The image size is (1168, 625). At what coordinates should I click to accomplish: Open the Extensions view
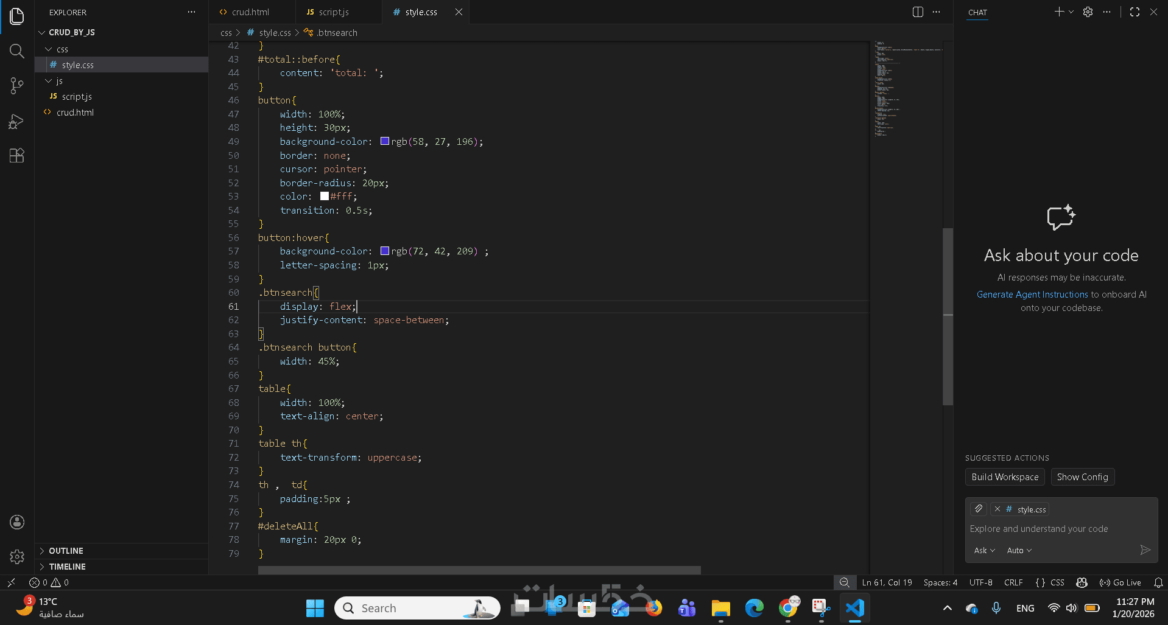(17, 156)
